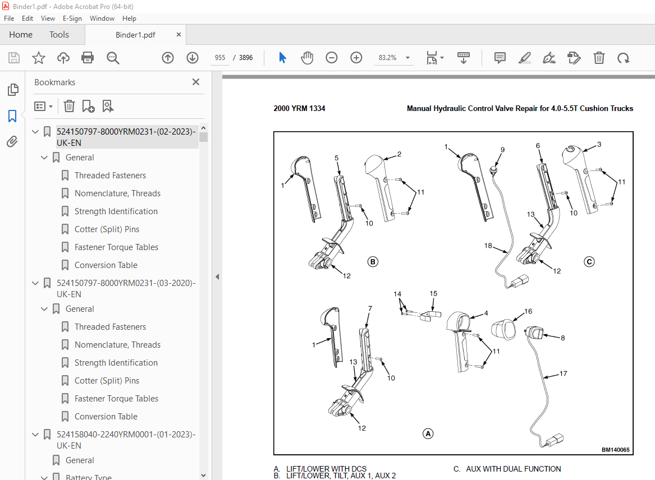Collapse 524150797-8000YRM0231-(02-2023) bookmark
This screenshot has height=480, width=655.
click(x=35, y=131)
